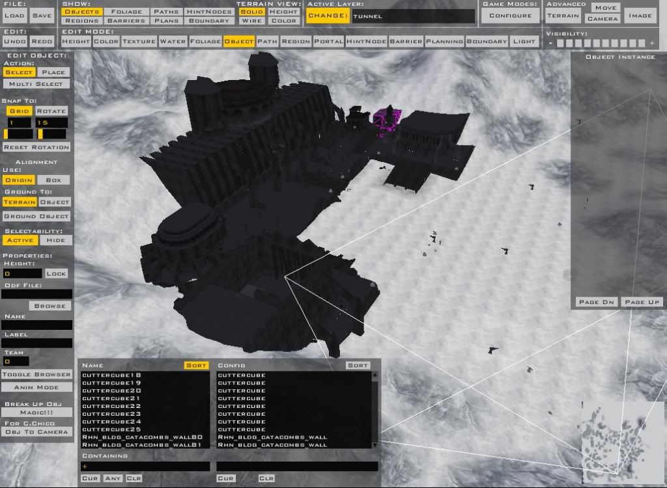
Task: Click the Change active layer button
Action: point(328,16)
